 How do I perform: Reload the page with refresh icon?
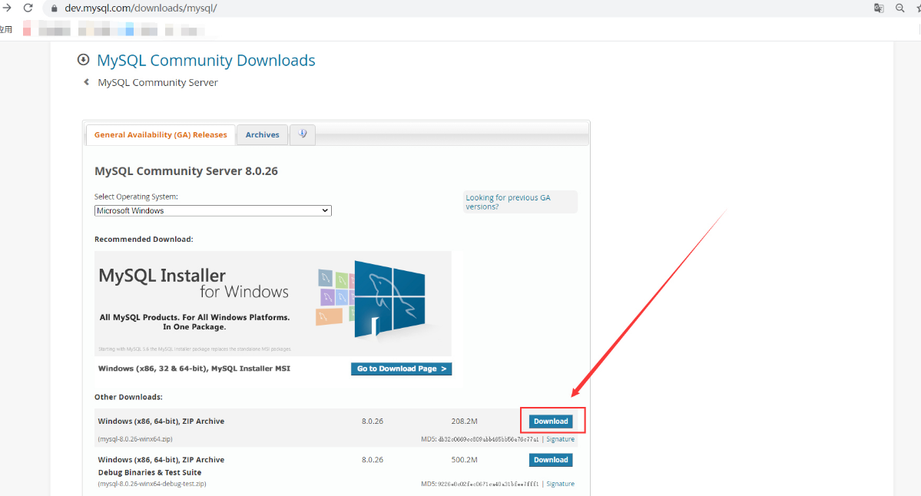click(28, 8)
